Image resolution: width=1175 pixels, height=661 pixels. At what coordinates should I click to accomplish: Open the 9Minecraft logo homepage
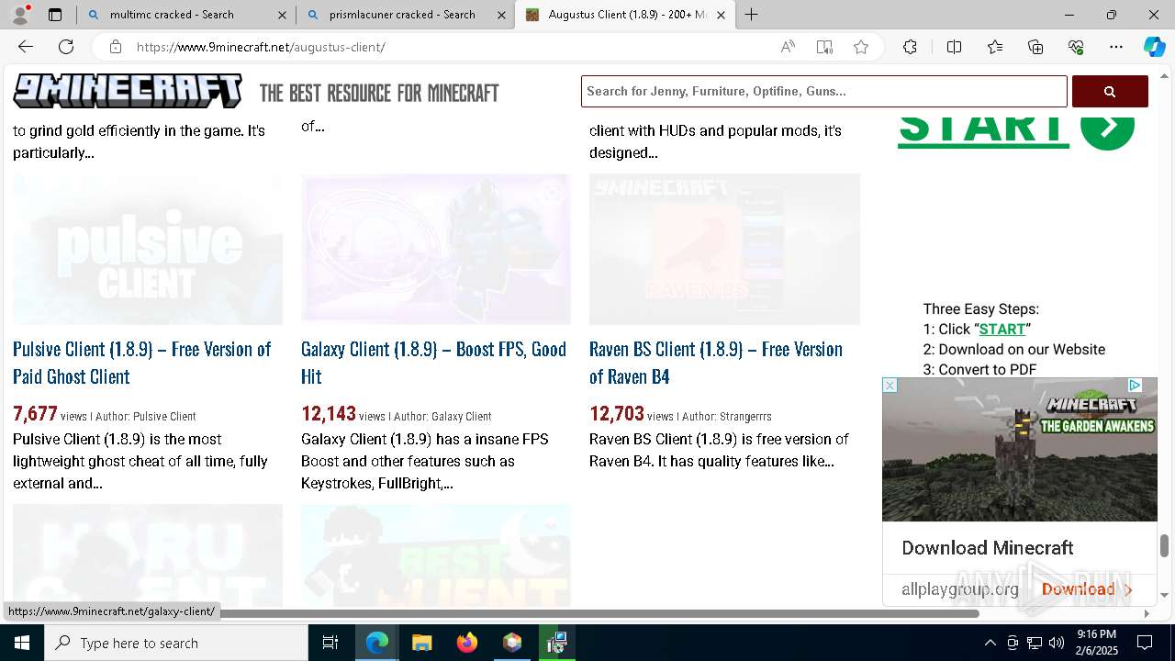pos(128,92)
